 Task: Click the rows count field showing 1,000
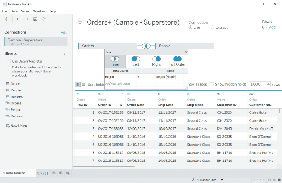260,84
